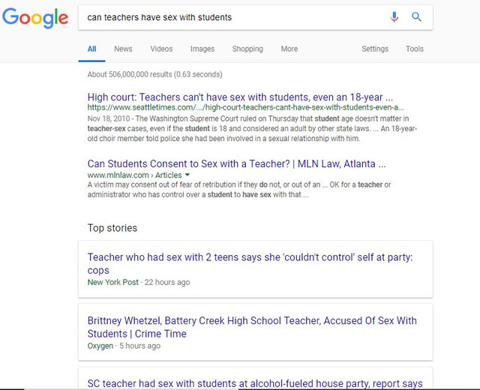The width and height of the screenshot is (480, 390).
Task: Open search Settings
Action: pos(375,49)
